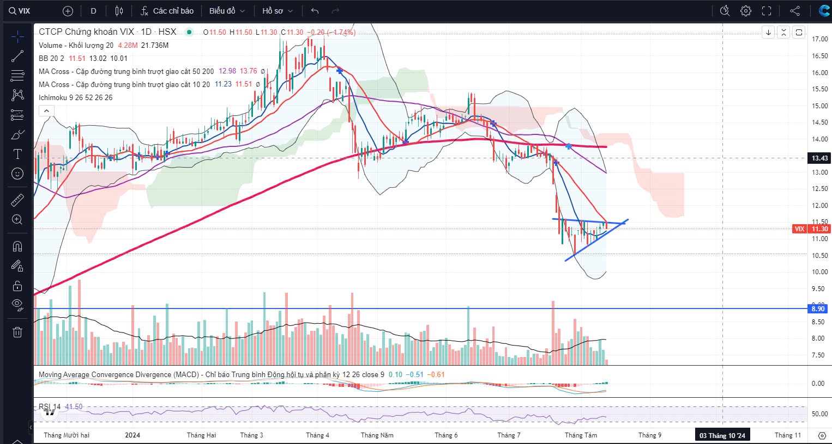Click the TradingView logo in RSI pane
Viewport: 832px width, 444px height.
coord(50,412)
